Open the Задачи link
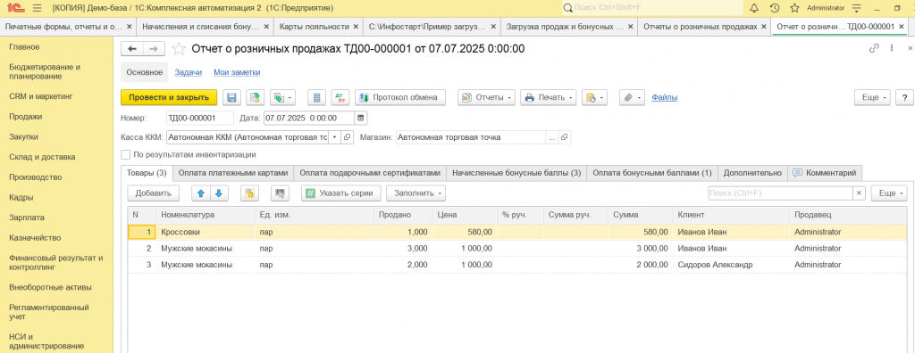This screenshot has height=353, width=915. 189,72
